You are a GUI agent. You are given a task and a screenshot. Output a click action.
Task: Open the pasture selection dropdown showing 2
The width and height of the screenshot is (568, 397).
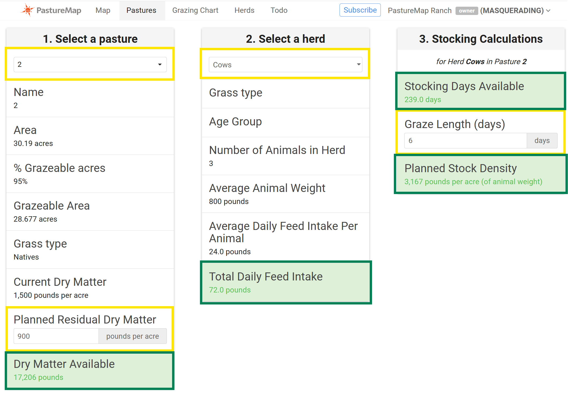(x=90, y=64)
